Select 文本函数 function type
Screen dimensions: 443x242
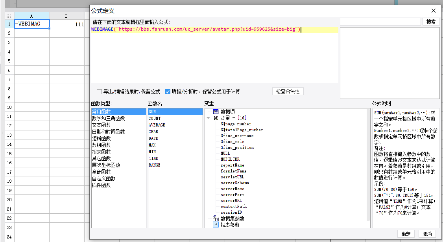(x=102, y=125)
